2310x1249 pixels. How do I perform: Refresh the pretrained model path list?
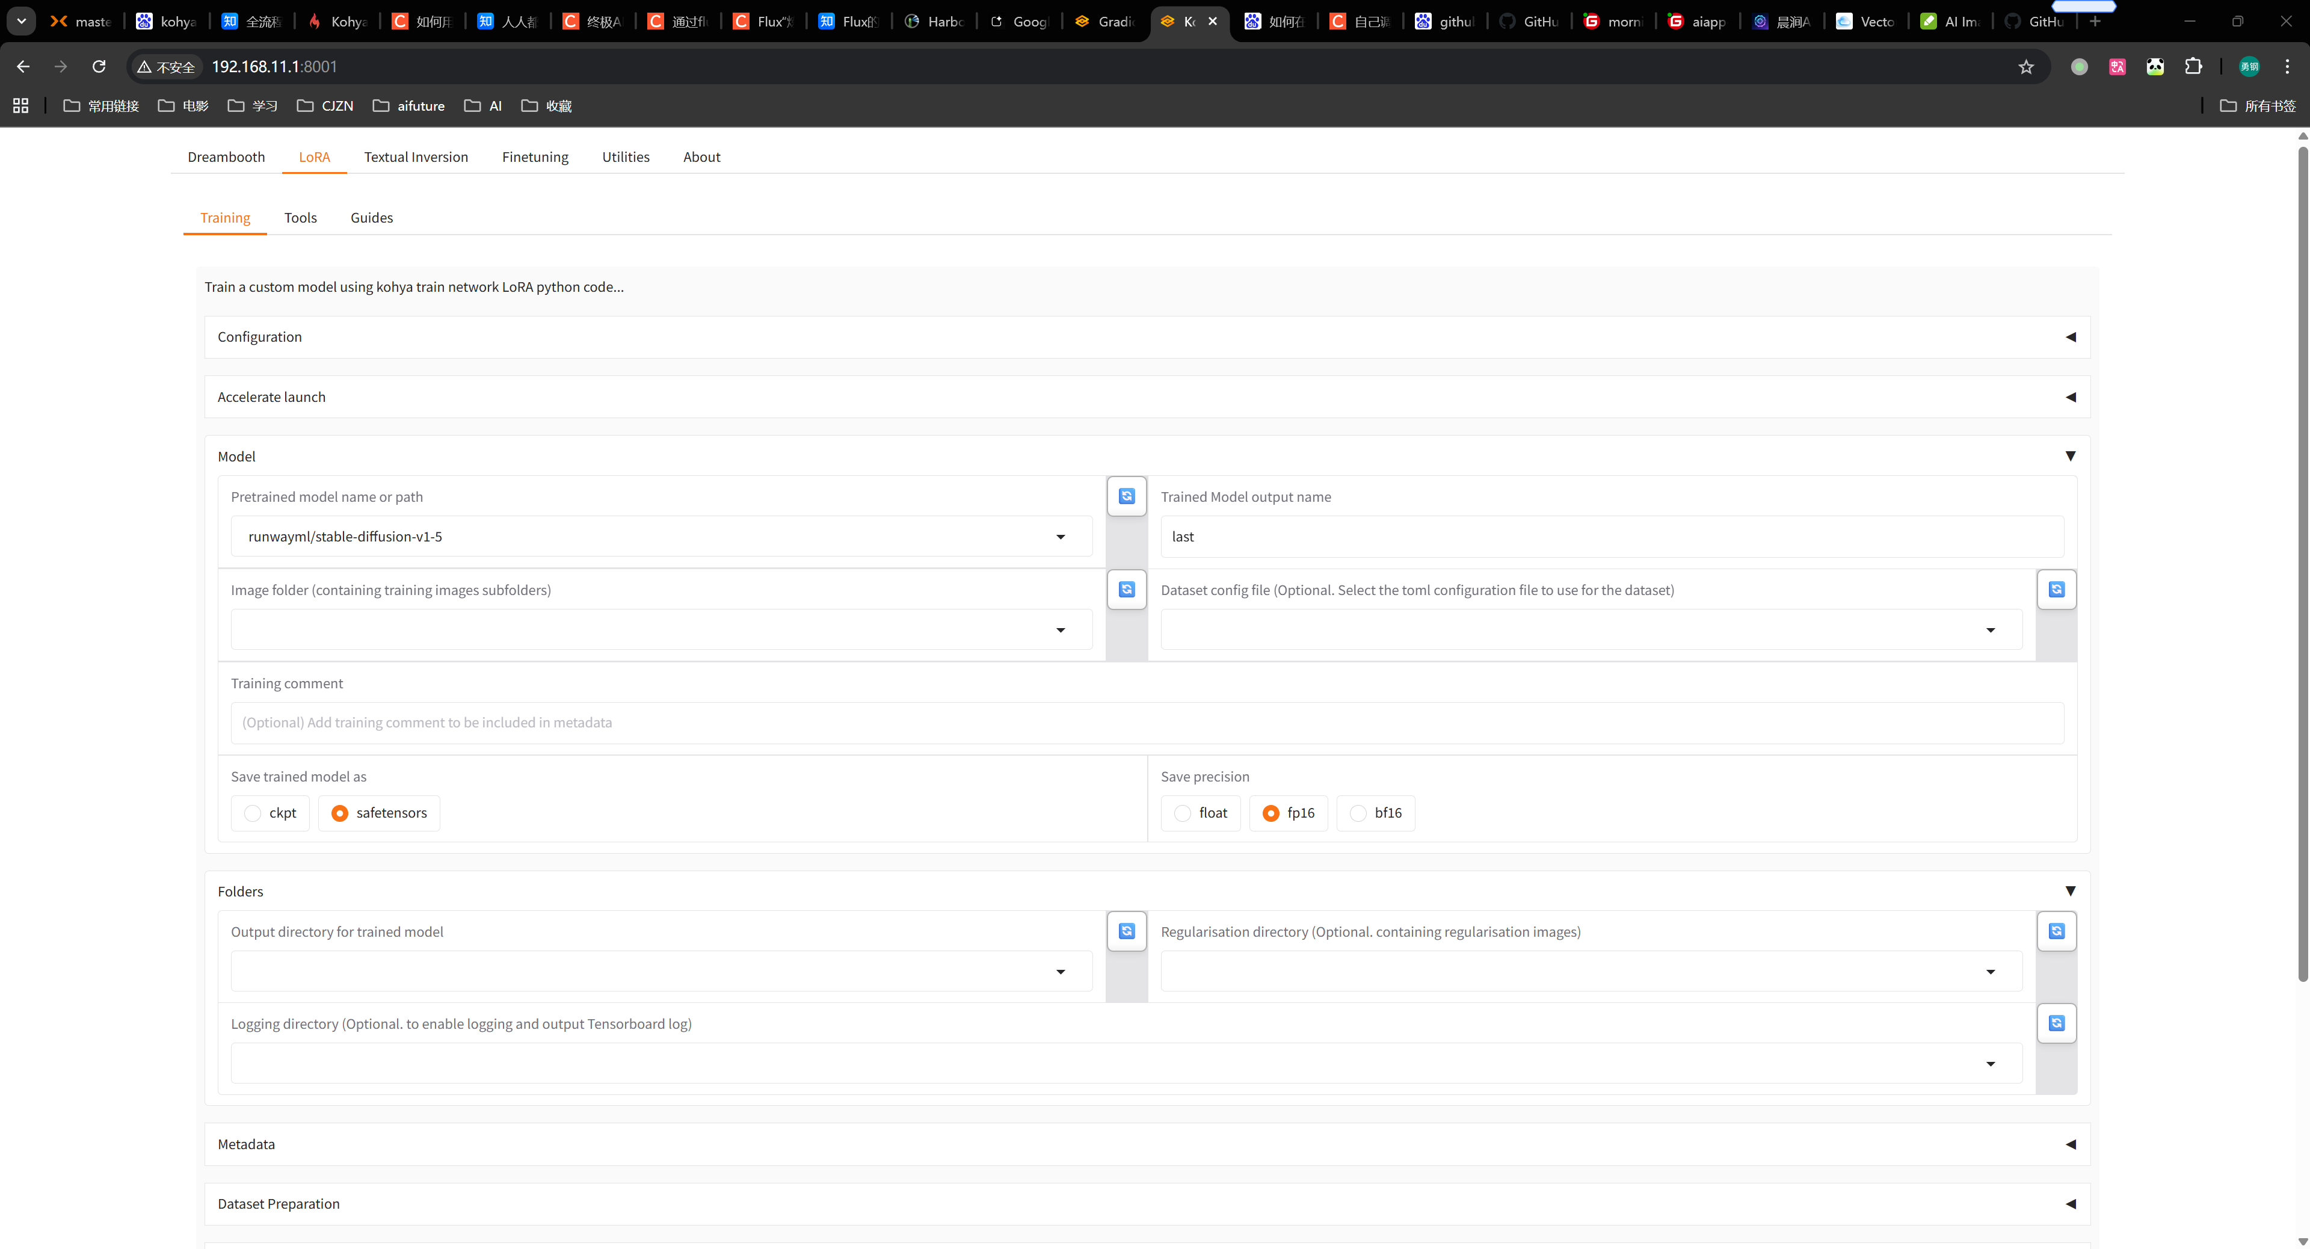(1126, 496)
